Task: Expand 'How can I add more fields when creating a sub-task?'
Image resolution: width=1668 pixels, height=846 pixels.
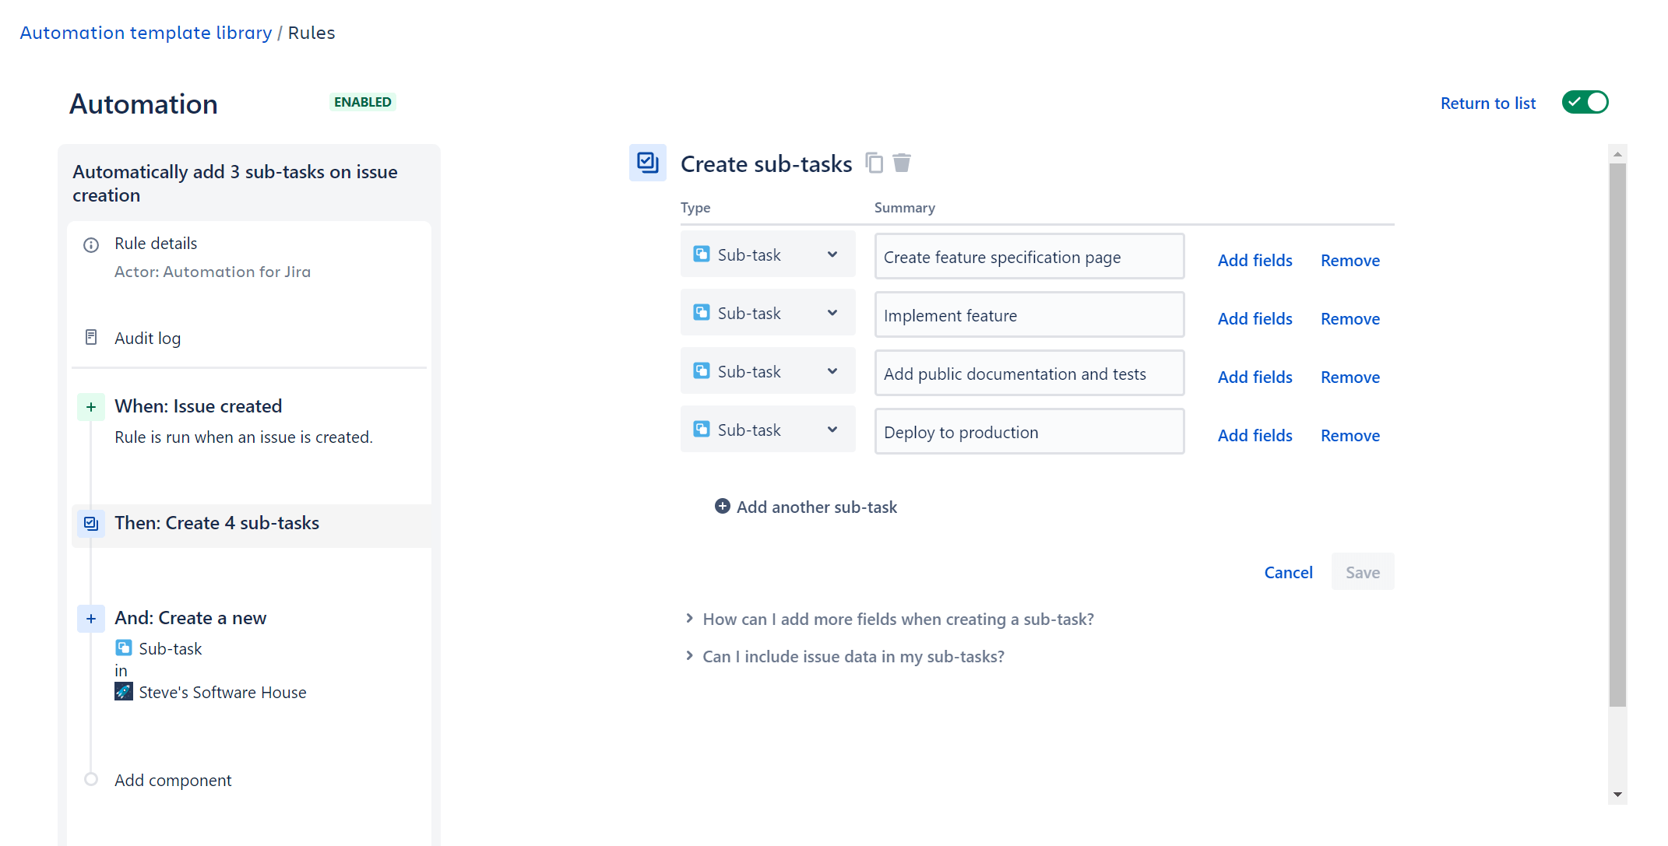Action: click(898, 619)
